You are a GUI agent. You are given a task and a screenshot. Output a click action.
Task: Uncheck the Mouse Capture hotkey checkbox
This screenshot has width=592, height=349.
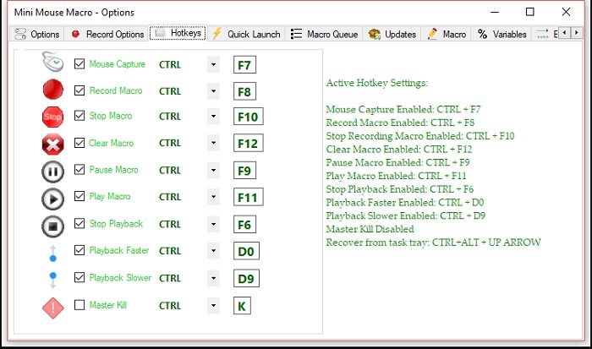79,64
